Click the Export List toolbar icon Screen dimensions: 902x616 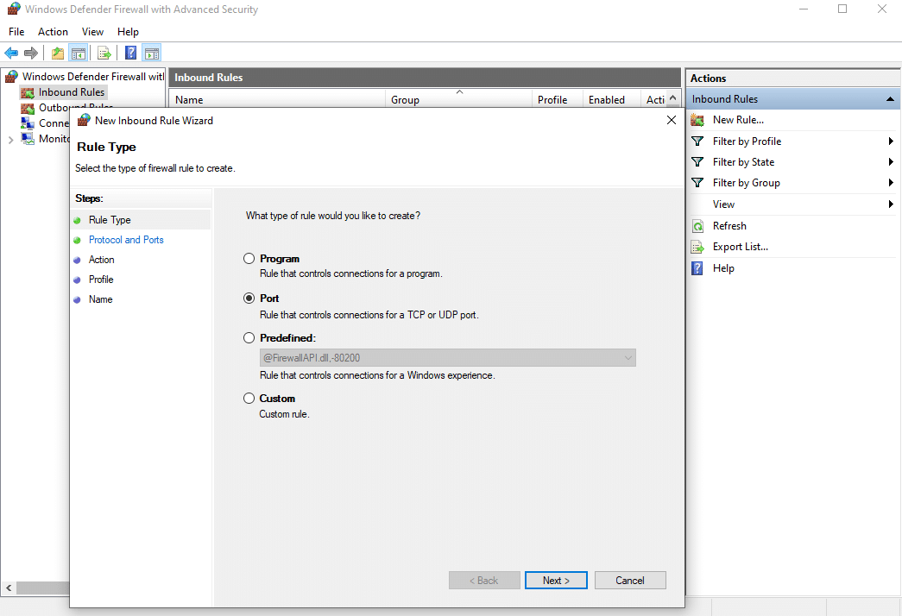(x=104, y=53)
